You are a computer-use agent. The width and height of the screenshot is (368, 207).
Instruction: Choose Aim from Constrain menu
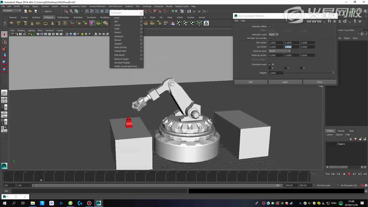point(116,21)
